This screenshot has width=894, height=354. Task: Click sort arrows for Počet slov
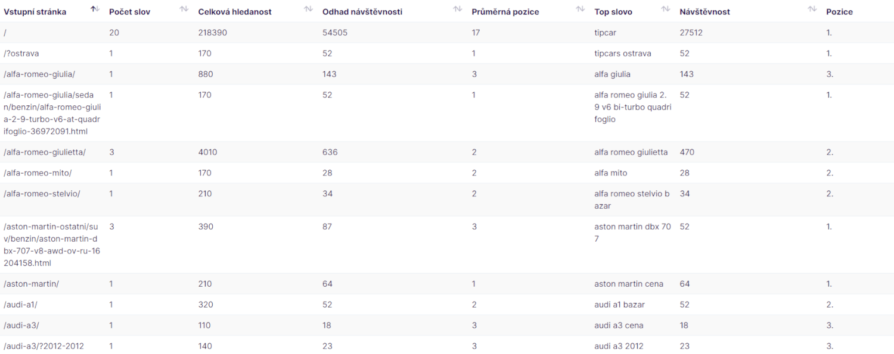(x=184, y=9)
